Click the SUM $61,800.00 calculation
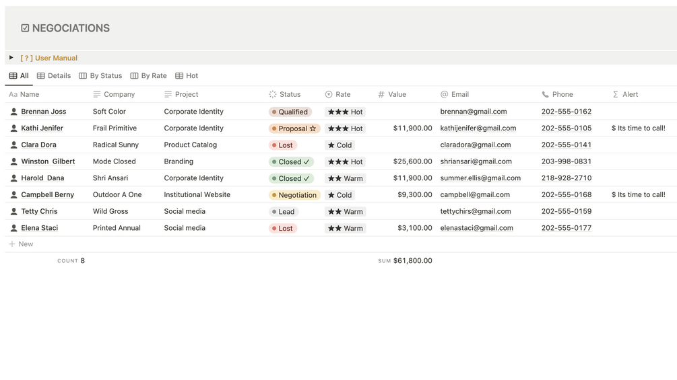 tap(405, 261)
